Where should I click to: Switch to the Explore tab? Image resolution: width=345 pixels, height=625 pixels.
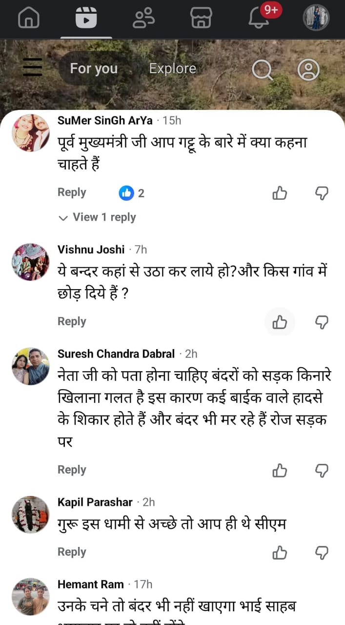[x=172, y=69]
